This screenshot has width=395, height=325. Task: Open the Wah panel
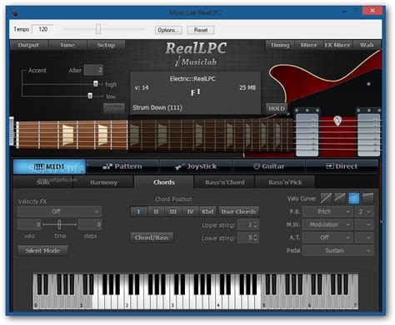(367, 45)
